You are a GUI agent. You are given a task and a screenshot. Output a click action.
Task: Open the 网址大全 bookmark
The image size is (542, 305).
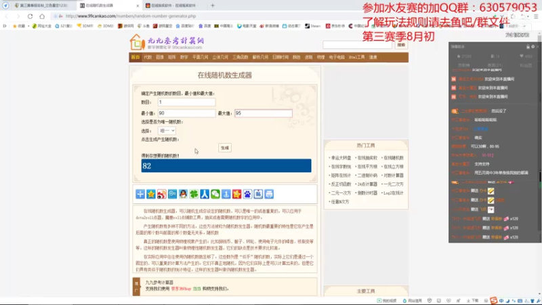point(41,26)
